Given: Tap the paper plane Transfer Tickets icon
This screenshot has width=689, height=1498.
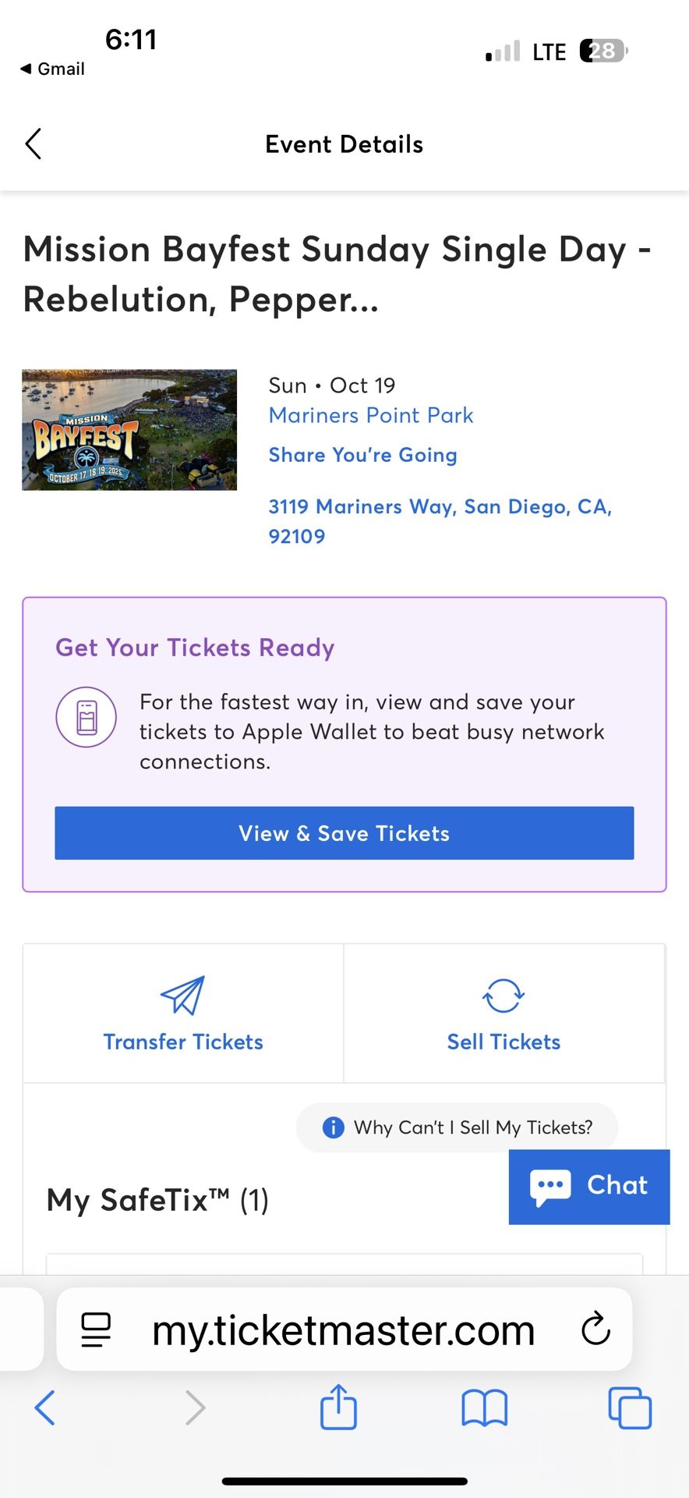Looking at the screenshot, I should [182, 995].
